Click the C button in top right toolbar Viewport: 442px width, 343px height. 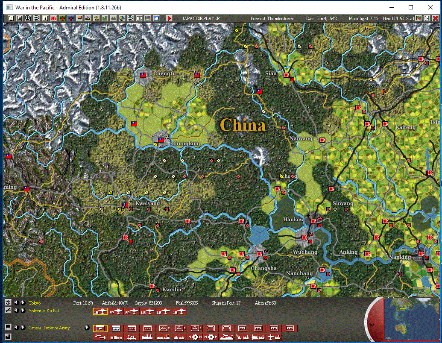[427, 18]
